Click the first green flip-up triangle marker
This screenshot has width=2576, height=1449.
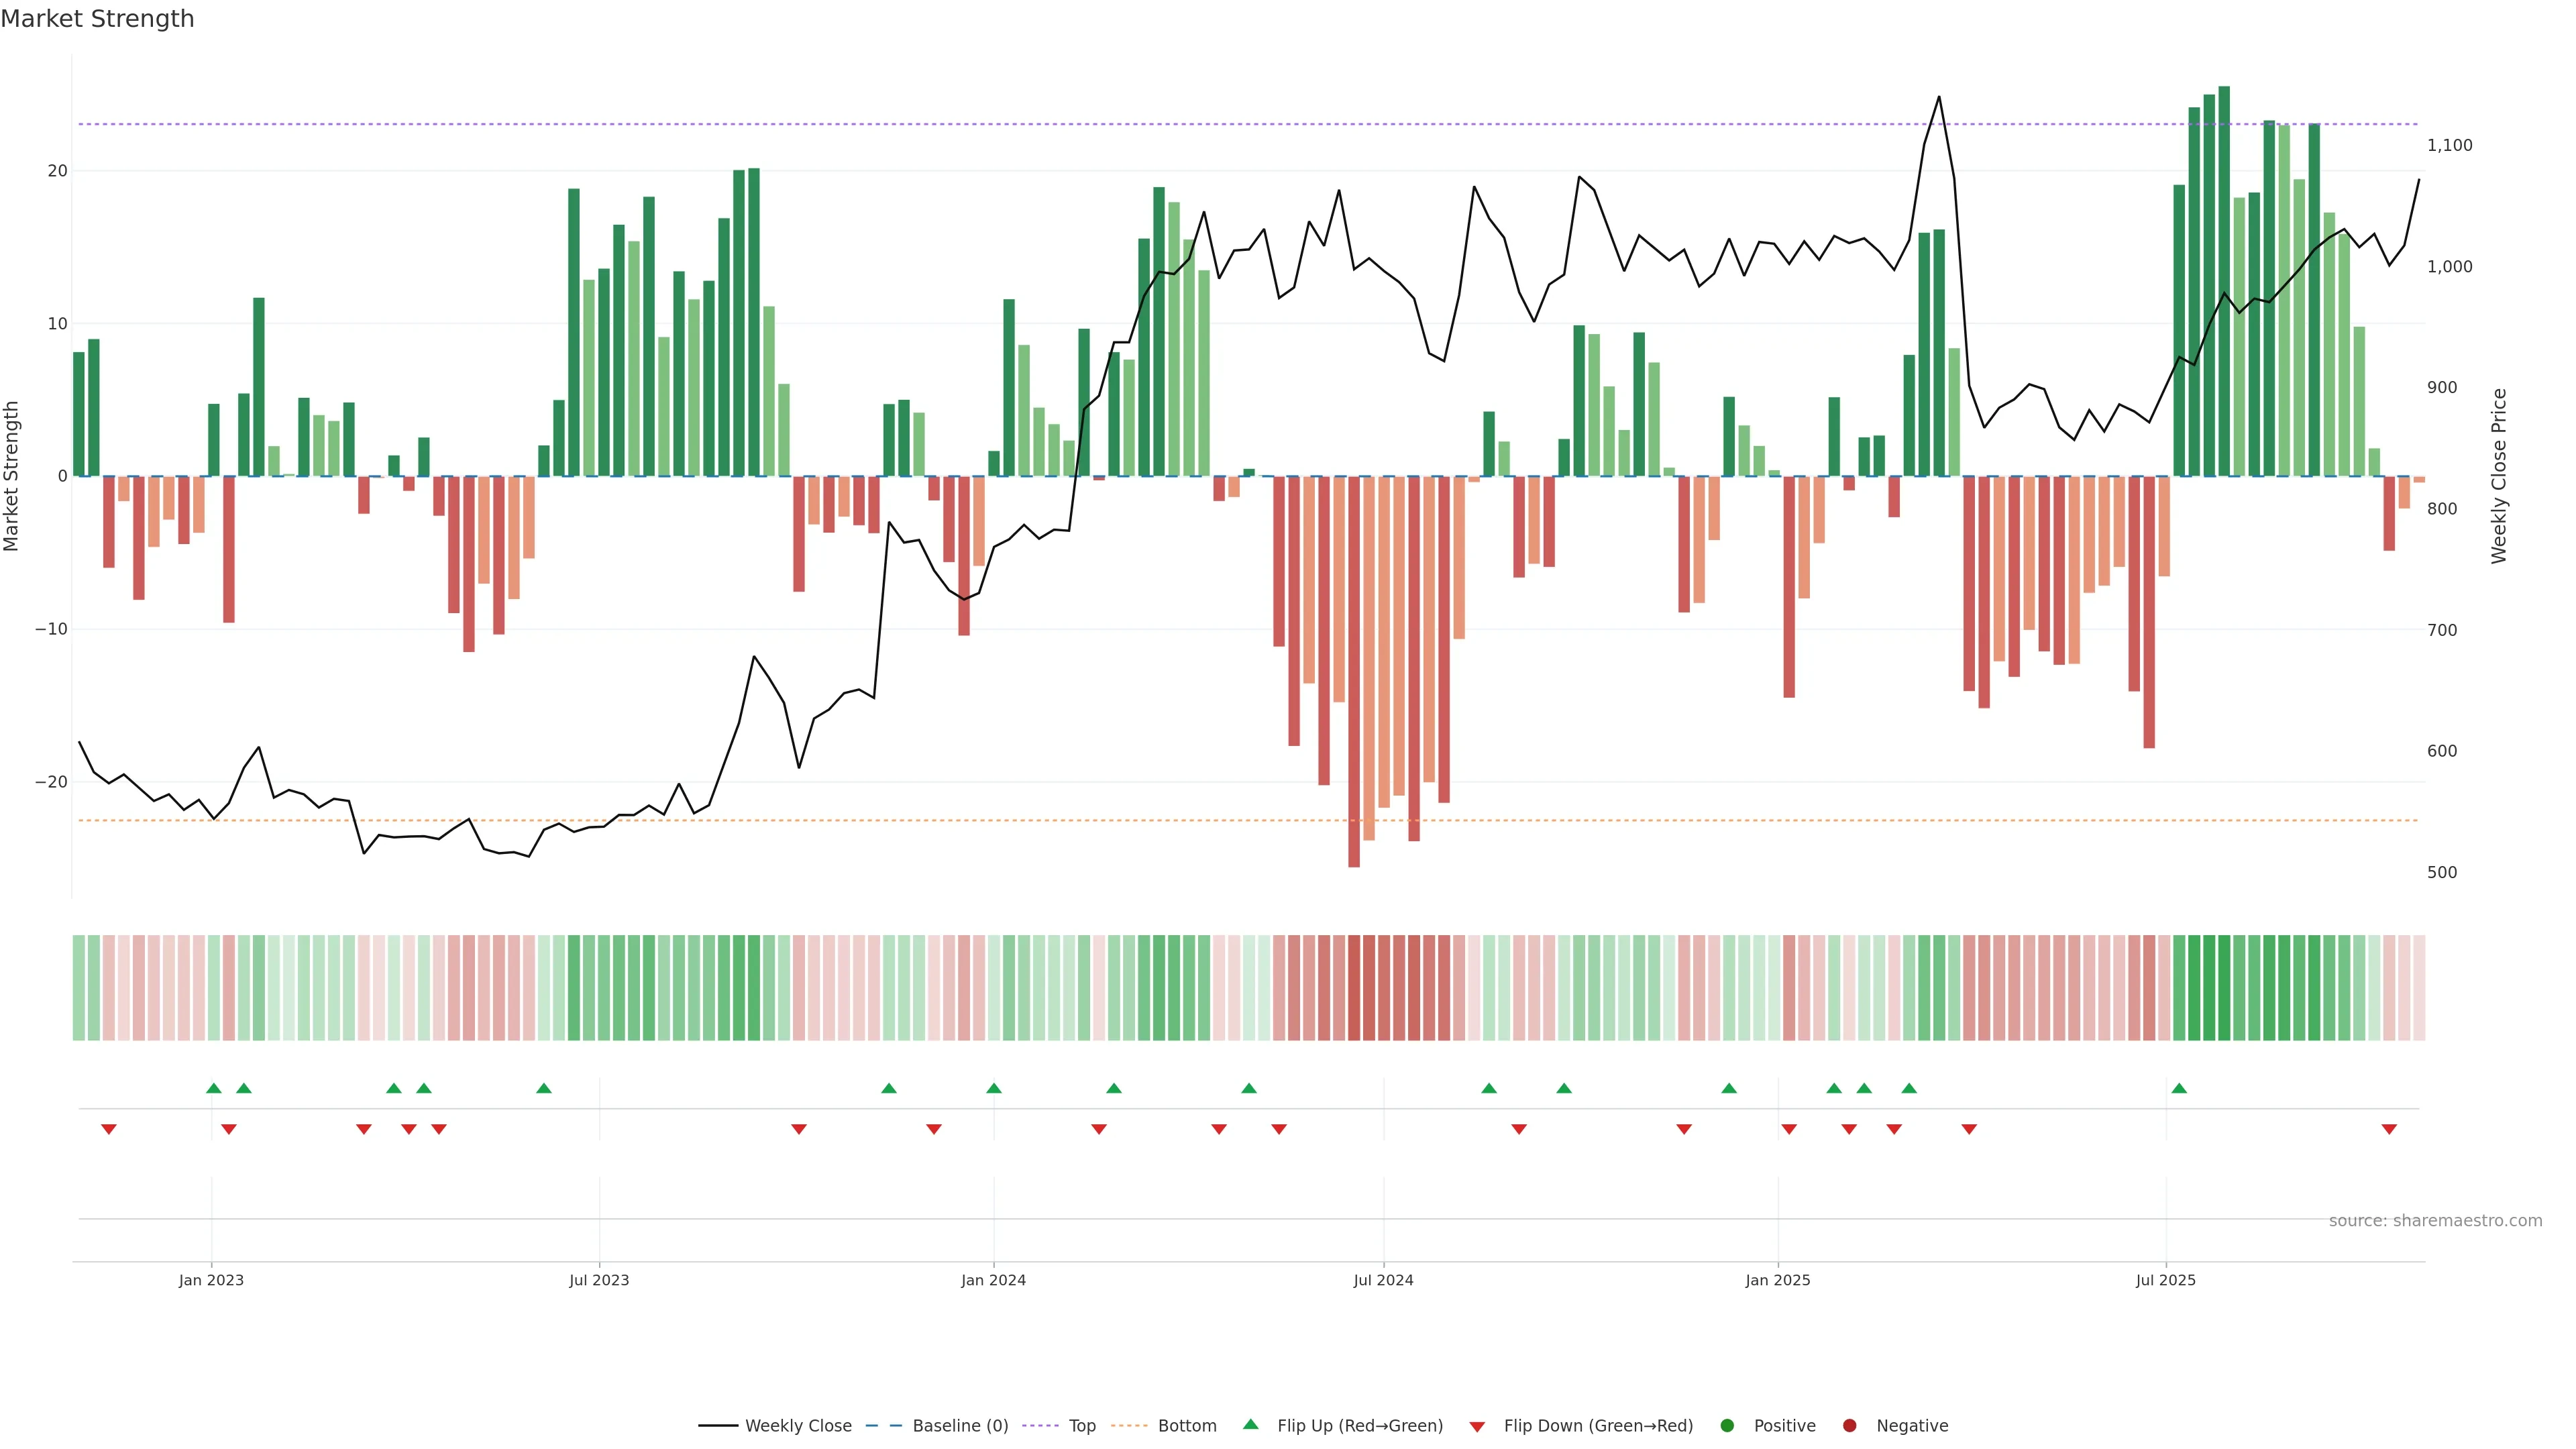click(x=214, y=1088)
